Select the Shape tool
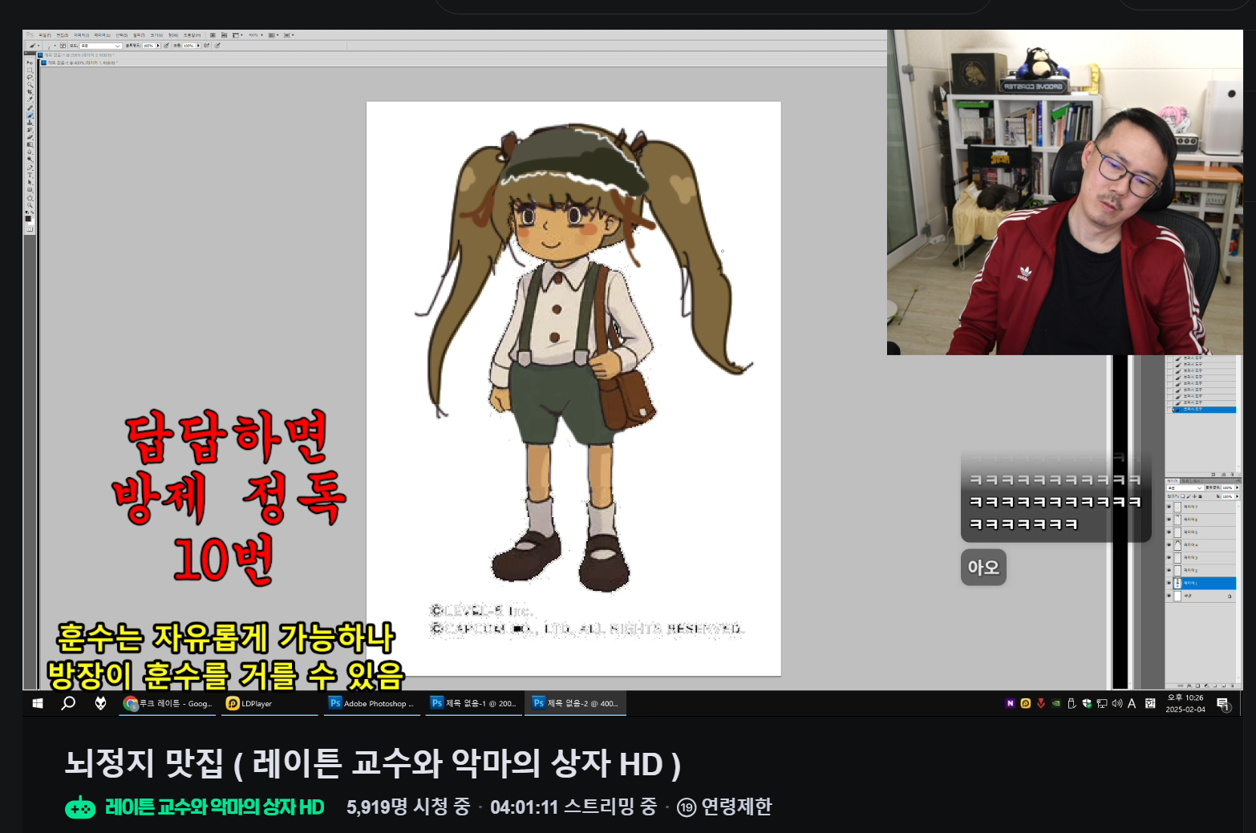 click(x=30, y=190)
